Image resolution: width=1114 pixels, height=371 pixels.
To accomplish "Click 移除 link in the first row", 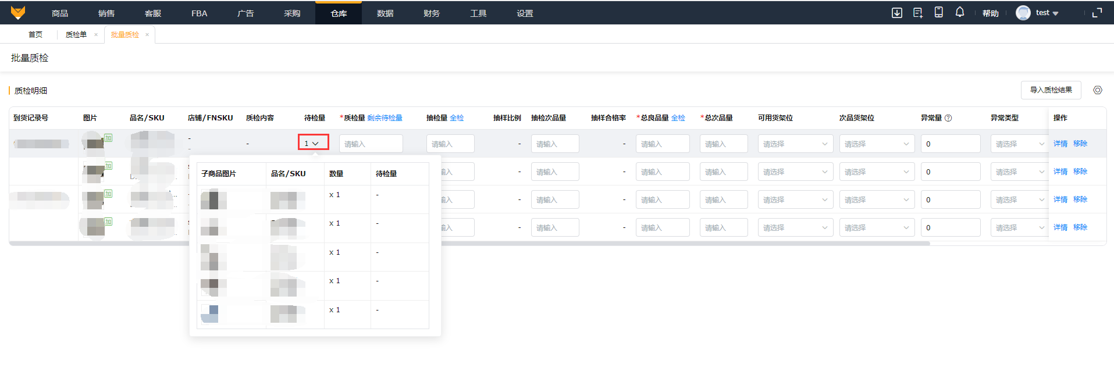I will point(1080,144).
